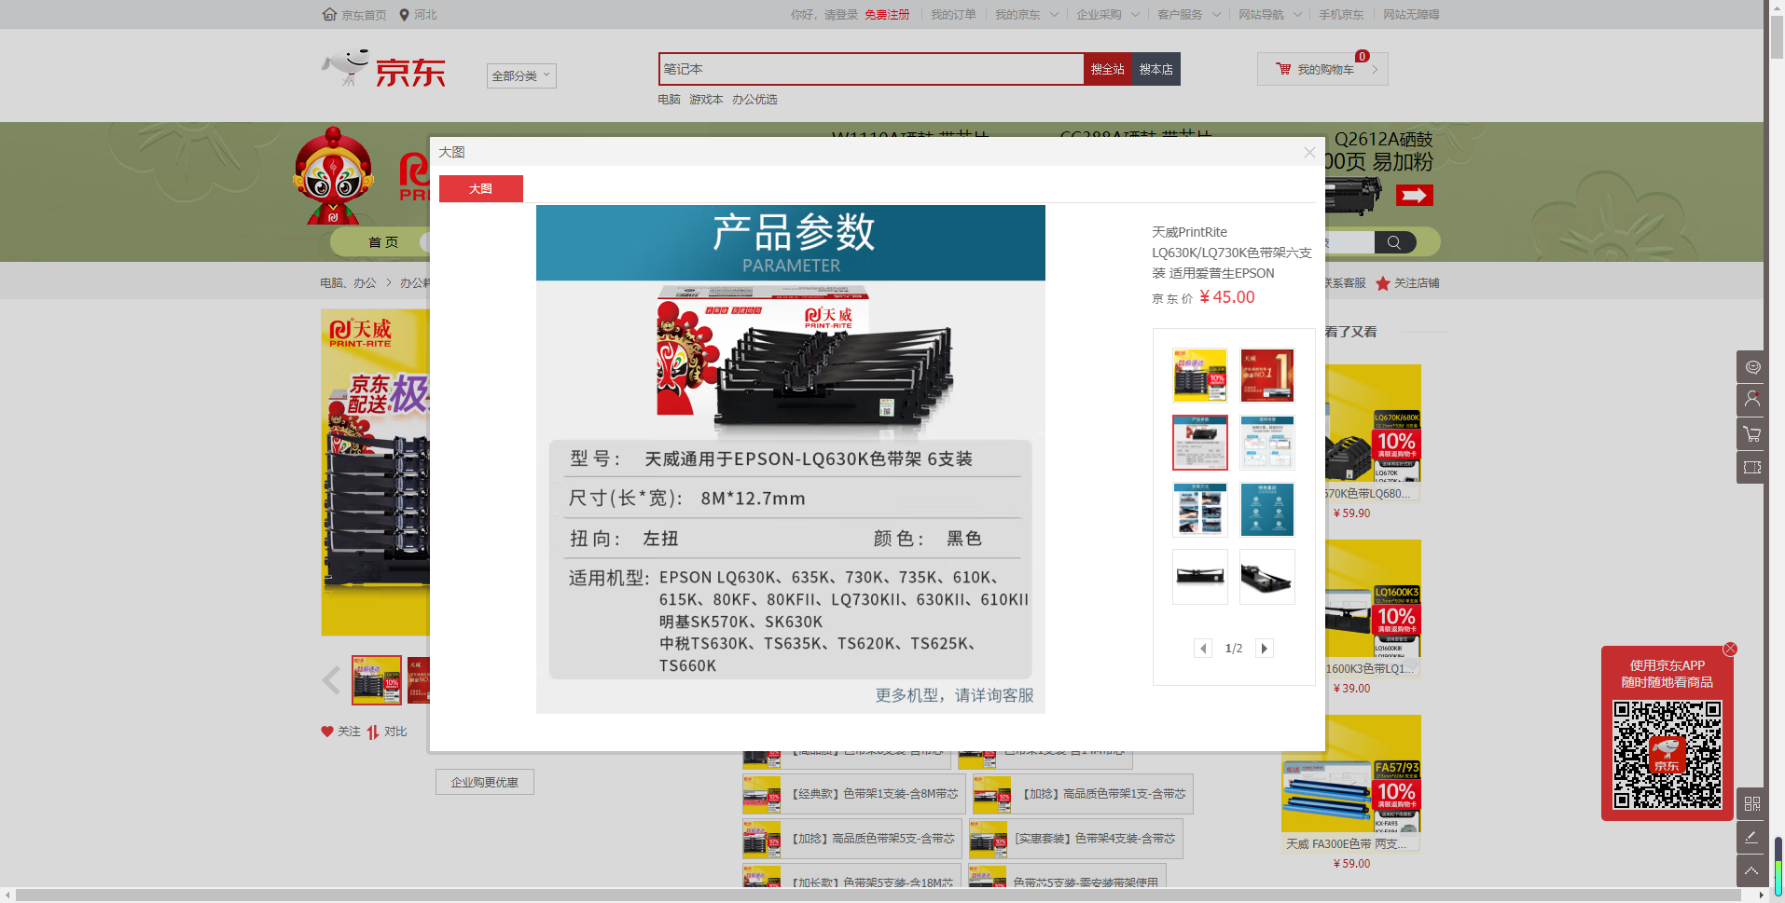The image size is (1785, 903).
Task: Expand 客户服务 menu
Action: (x=1189, y=15)
